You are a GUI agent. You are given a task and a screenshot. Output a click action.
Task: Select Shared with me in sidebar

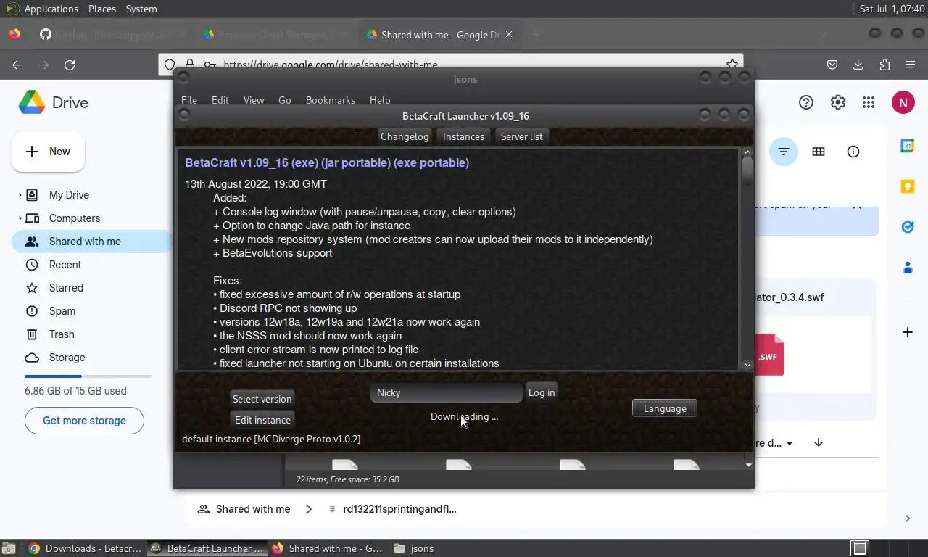(x=91, y=242)
